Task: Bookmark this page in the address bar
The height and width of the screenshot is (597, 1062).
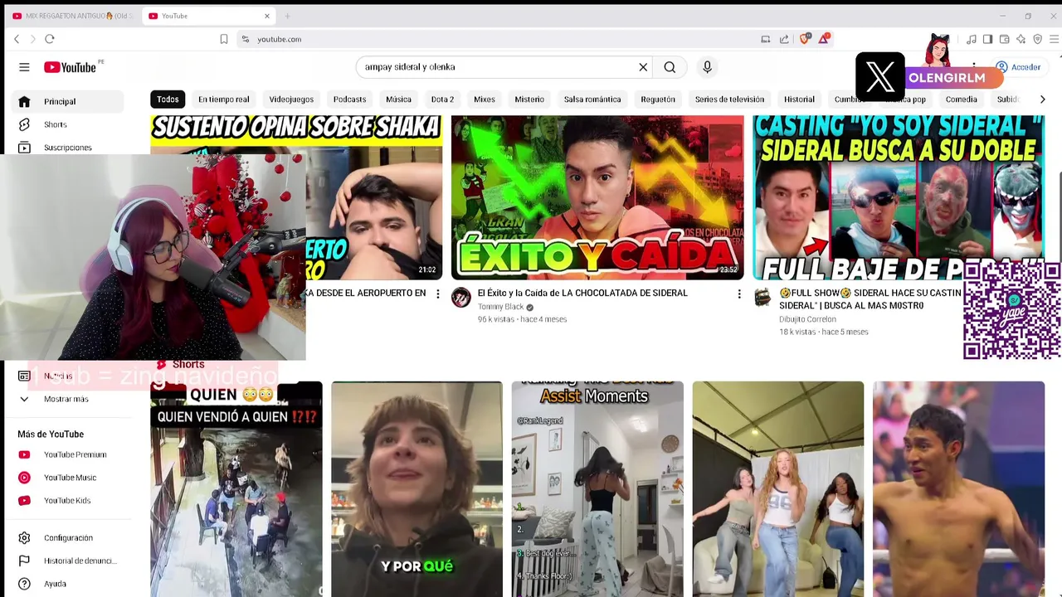Action: (x=224, y=39)
